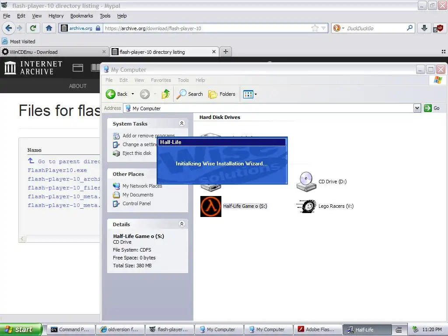Select the CD Drive (D:) icon
The image size is (448, 336).
[x=306, y=182]
